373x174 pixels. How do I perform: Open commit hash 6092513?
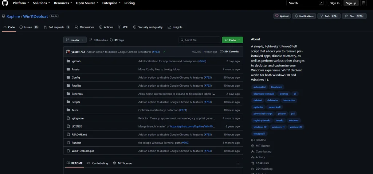pos(196,52)
